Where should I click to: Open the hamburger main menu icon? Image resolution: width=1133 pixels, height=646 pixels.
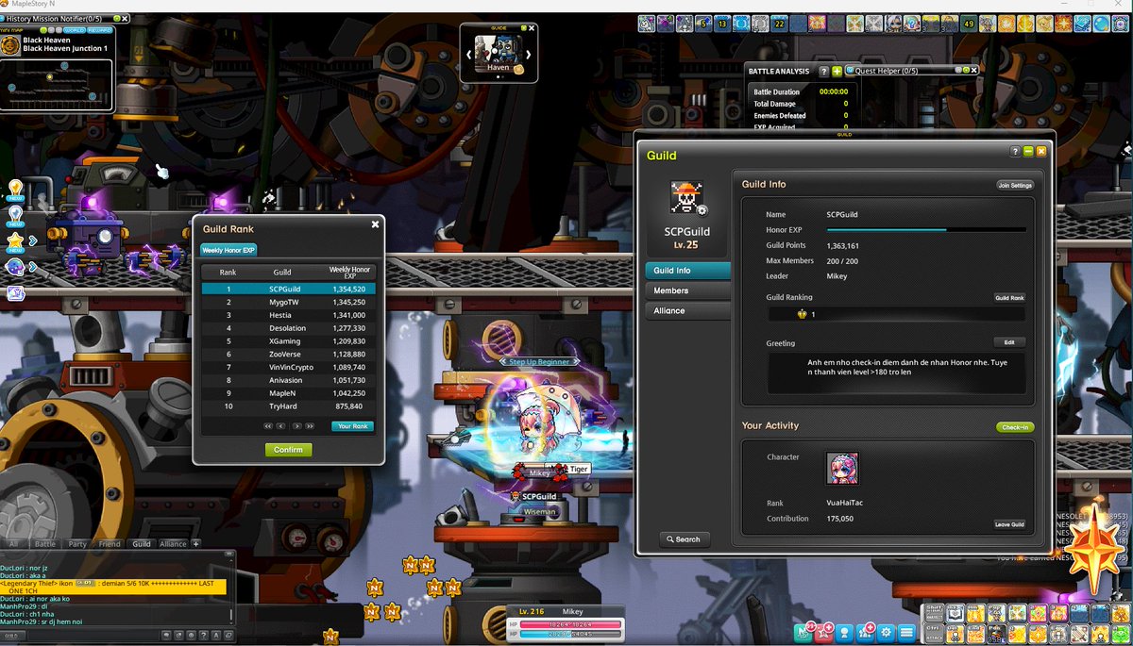click(907, 632)
